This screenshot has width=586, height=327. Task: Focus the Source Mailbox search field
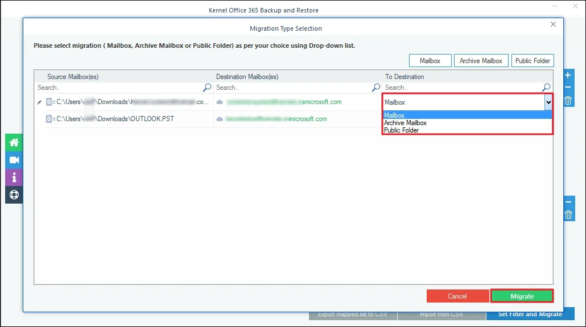coord(119,88)
